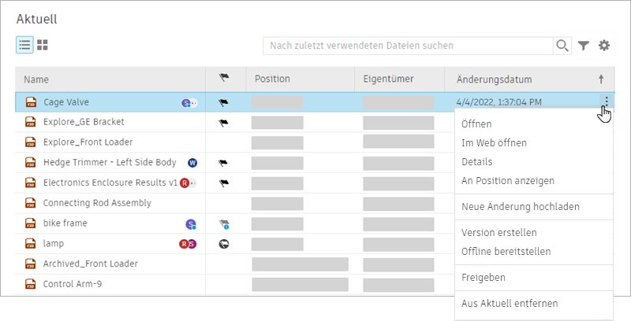Click the globe status icon for lamp
This screenshot has width=631, height=321.
click(223, 244)
